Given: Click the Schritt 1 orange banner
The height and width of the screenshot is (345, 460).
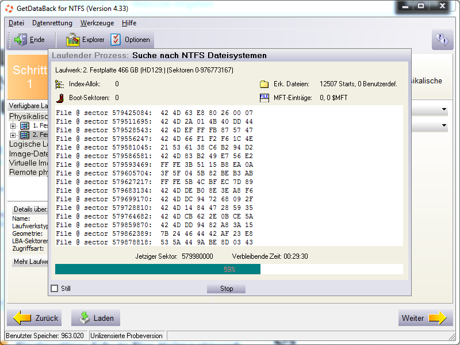Looking at the screenshot, I should pyautogui.click(x=28, y=77).
